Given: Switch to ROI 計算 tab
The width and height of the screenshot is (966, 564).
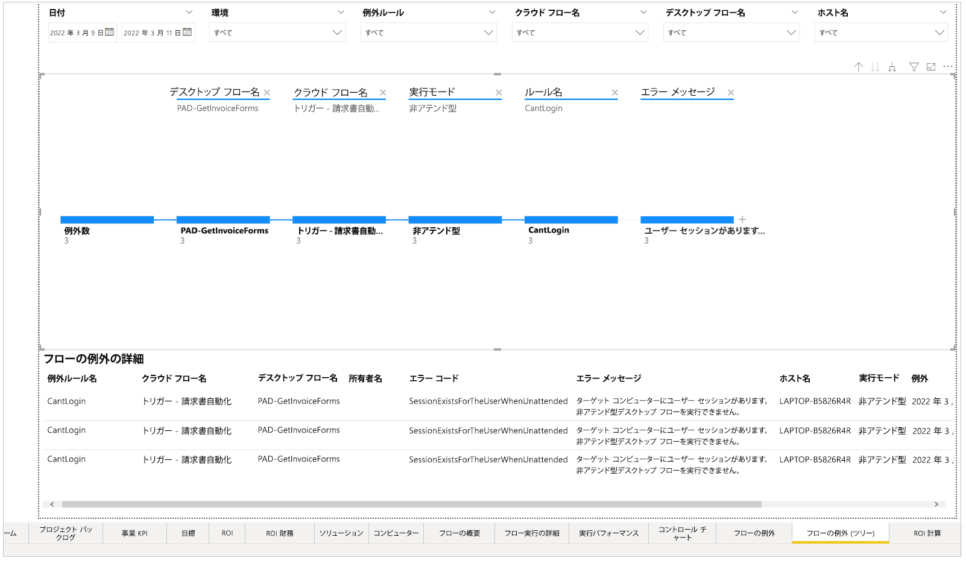Looking at the screenshot, I should pyautogui.click(x=927, y=533).
